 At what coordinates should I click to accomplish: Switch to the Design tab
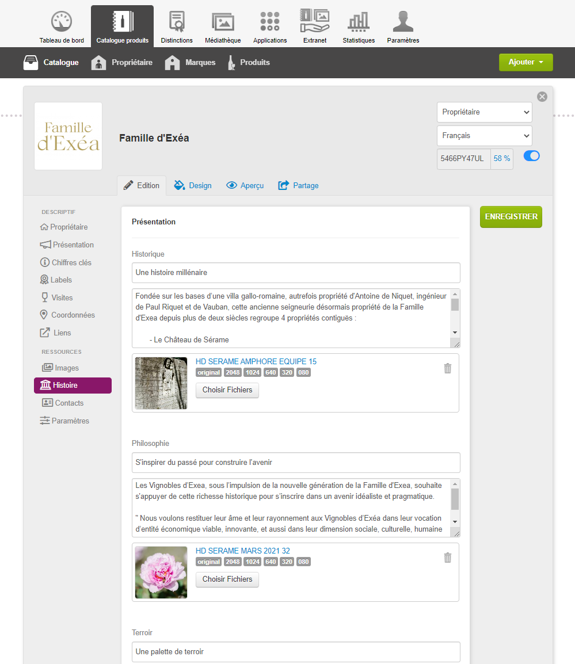193,185
